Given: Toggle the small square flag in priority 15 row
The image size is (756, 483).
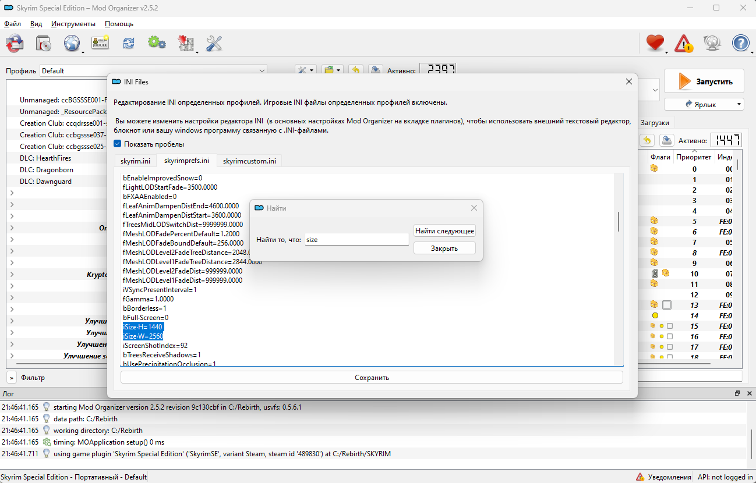Looking at the screenshot, I should (670, 326).
